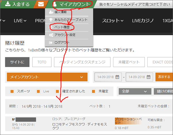Switch to the EXACT ODDS tab
This screenshot has height=135, width=173.
[160, 62]
